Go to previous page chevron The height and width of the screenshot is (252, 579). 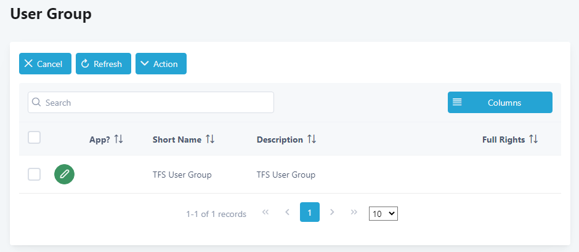pyautogui.click(x=287, y=212)
